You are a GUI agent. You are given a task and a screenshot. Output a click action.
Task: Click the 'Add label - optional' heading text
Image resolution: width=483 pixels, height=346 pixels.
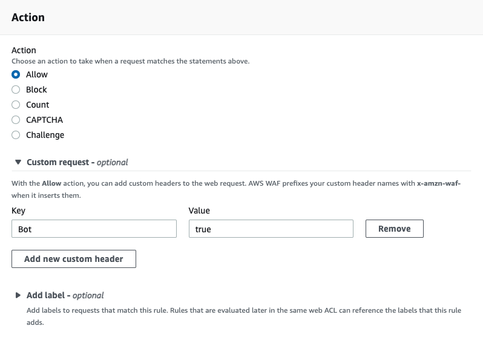point(65,295)
